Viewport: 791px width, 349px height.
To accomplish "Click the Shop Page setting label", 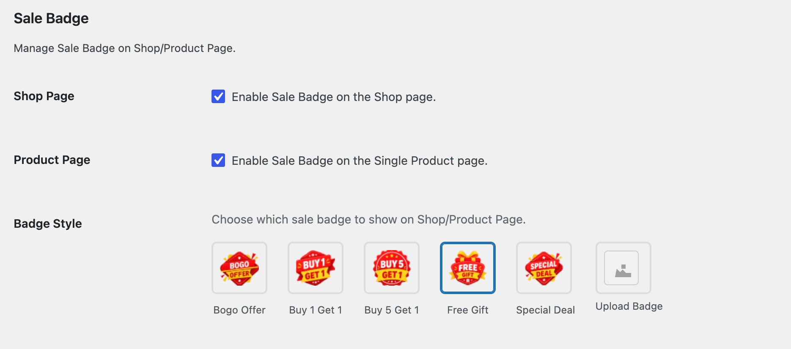I will click(x=44, y=96).
